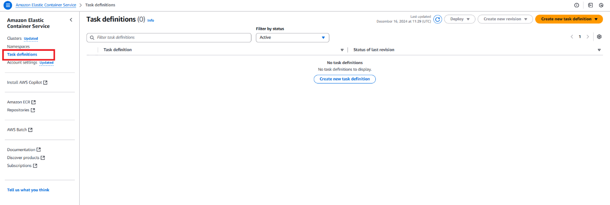Click Create new task definition button in empty table
610x205 pixels.
pos(345,79)
